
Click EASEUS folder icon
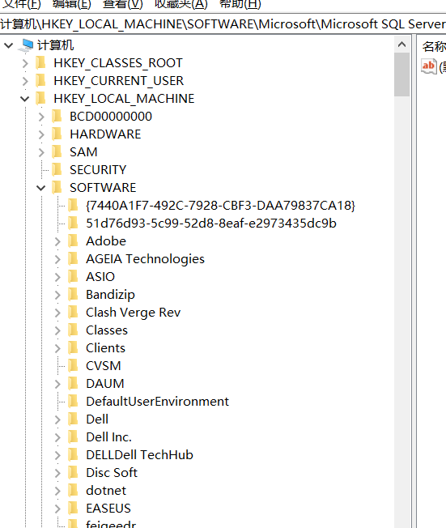[x=73, y=509]
